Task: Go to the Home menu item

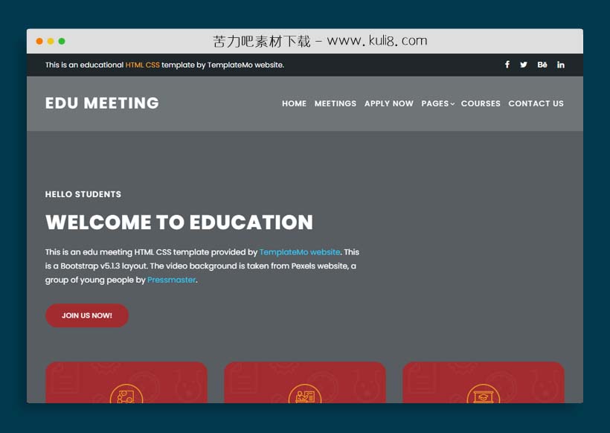Action: click(x=294, y=103)
